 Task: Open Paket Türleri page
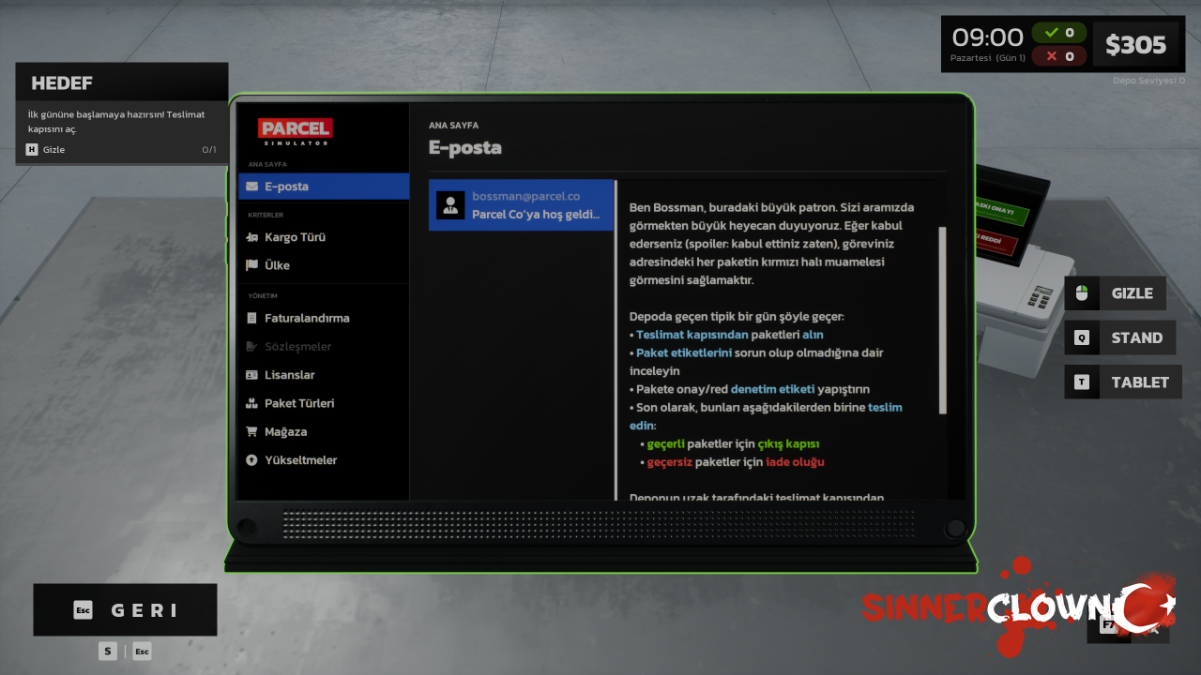click(x=324, y=403)
